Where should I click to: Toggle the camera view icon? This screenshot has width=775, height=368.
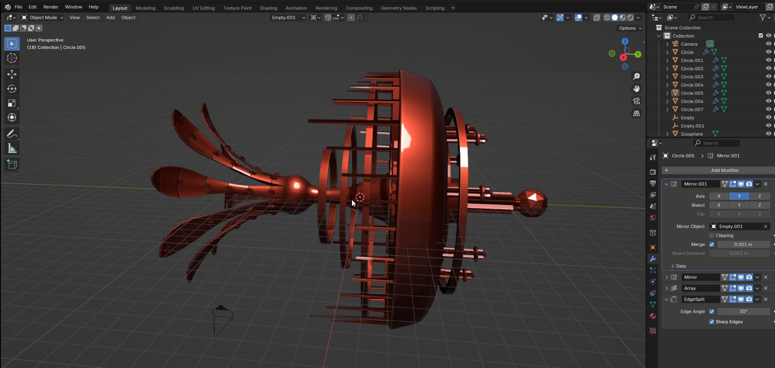tap(636, 101)
